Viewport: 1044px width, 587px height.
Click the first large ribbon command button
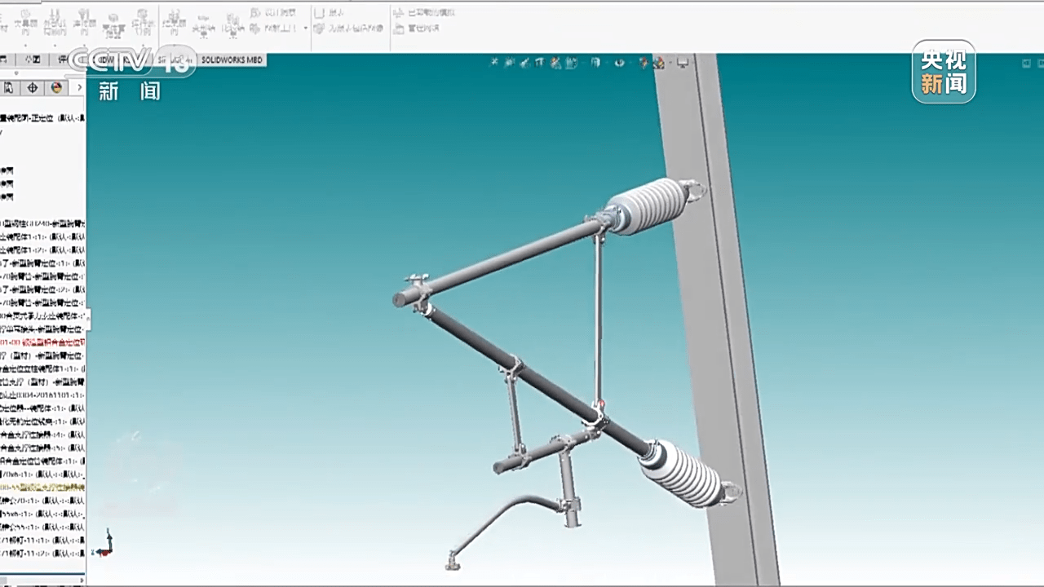[25, 23]
